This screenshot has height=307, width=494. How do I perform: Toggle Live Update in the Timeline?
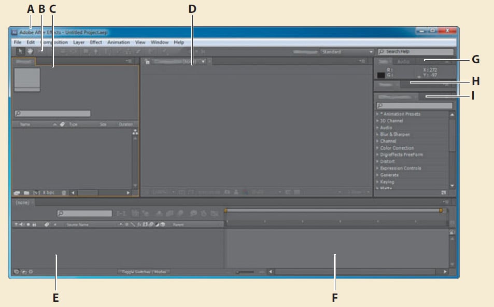135,213
